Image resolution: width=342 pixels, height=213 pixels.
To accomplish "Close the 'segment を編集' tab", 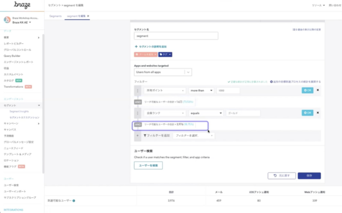I will (x=88, y=16).
